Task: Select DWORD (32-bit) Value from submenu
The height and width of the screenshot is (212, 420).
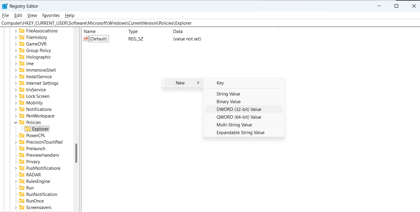Action: (x=239, y=109)
